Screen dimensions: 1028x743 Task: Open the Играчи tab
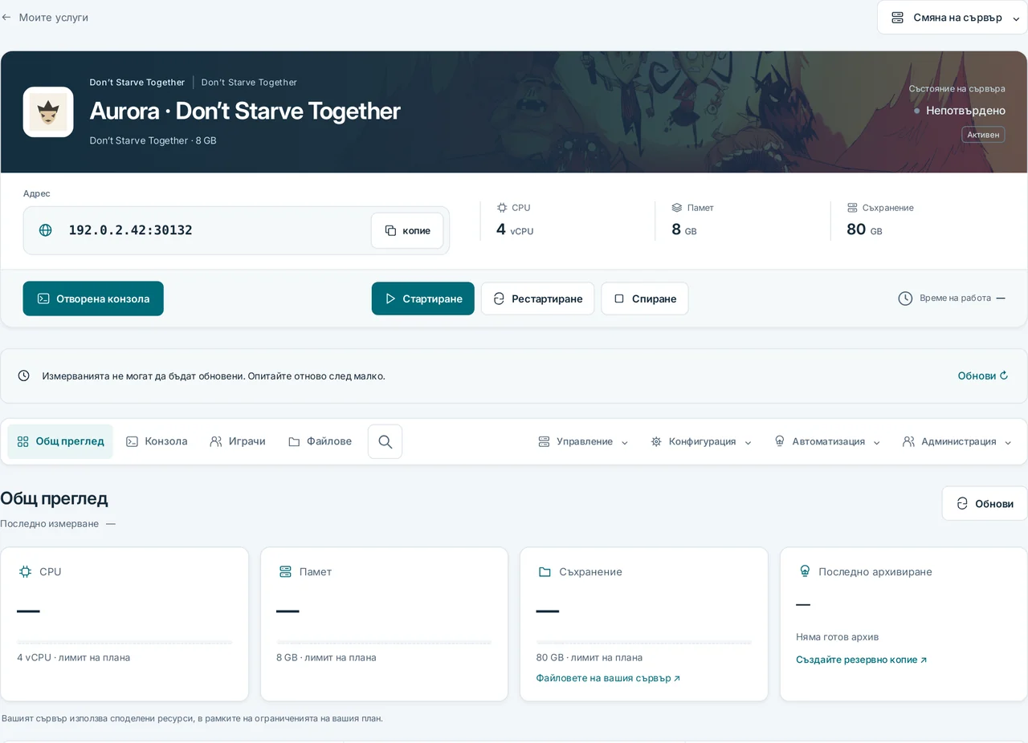238,441
